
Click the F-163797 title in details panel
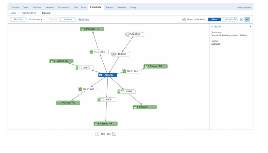coord(216,27)
